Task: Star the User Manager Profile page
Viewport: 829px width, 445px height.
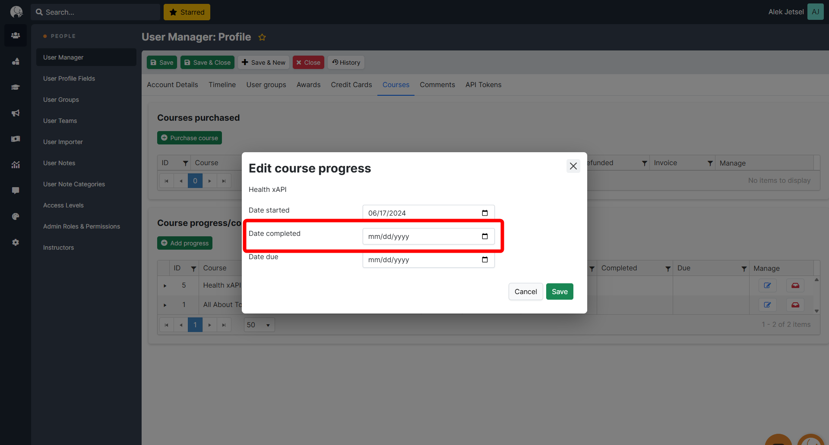Action: click(x=262, y=38)
